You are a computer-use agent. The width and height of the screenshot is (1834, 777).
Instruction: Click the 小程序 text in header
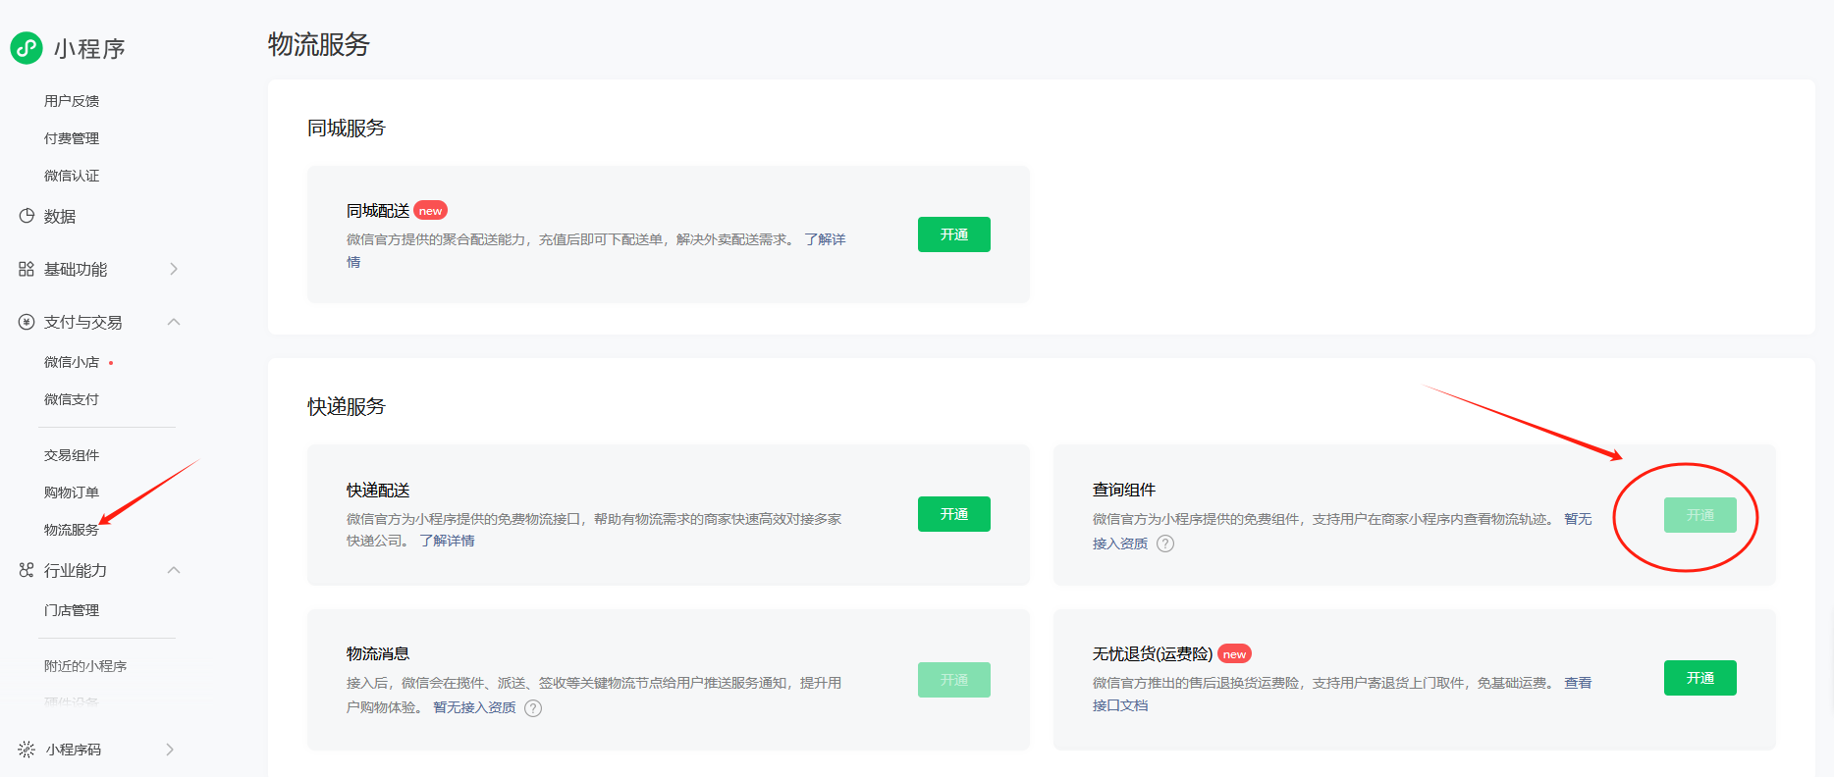(x=89, y=49)
